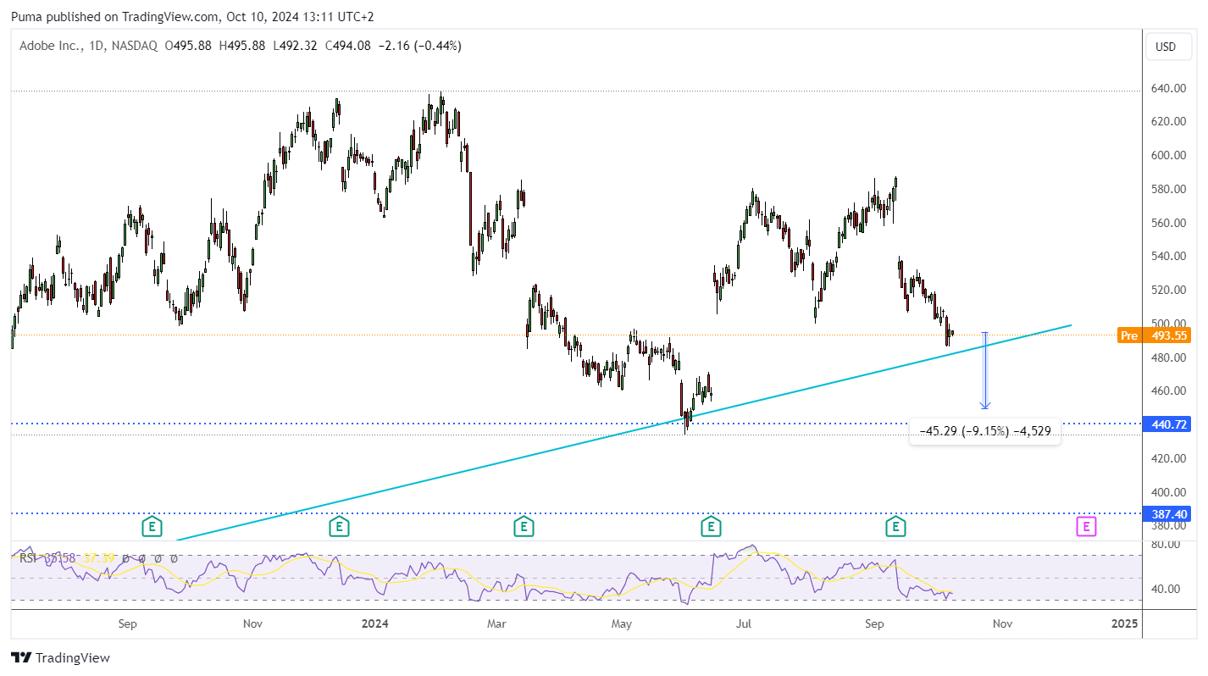Click the 493.55 pre-market price label
The image size is (1208, 676).
[x=1166, y=335]
